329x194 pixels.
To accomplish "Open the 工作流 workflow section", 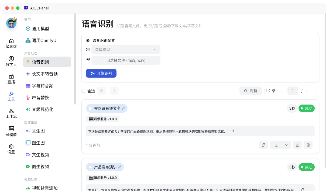I will [x=11, y=113].
